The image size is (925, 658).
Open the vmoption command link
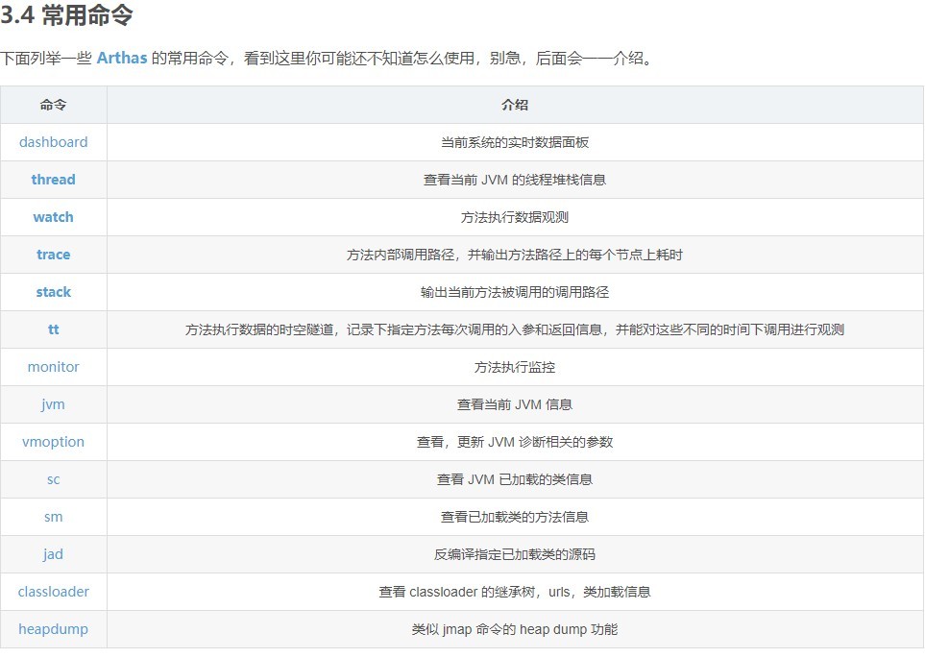pyautogui.click(x=53, y=442)
